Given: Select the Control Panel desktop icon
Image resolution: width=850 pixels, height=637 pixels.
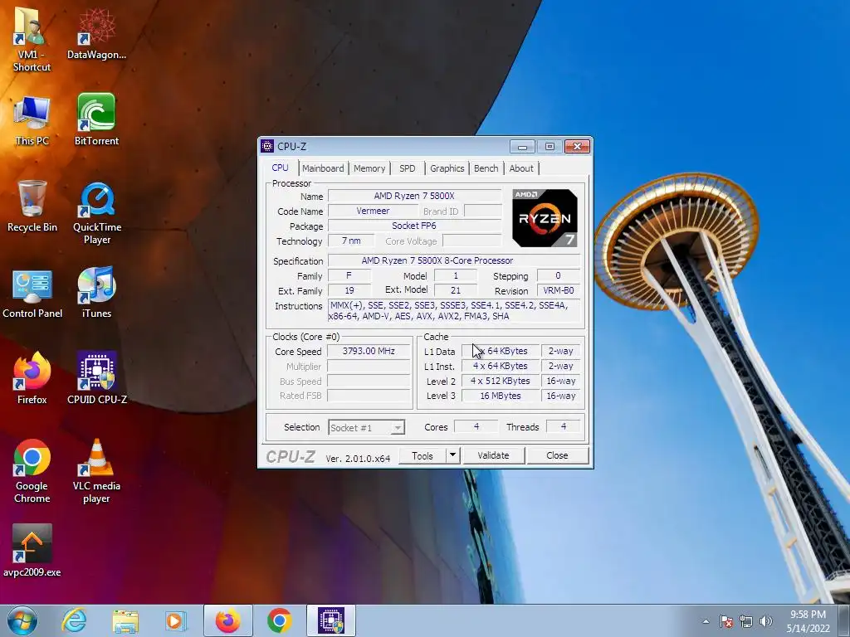Looking at the screenshot, I should point(32,293).
